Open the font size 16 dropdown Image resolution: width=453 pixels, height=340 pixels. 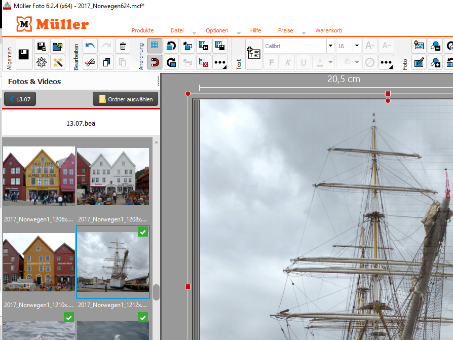(357, 46)
